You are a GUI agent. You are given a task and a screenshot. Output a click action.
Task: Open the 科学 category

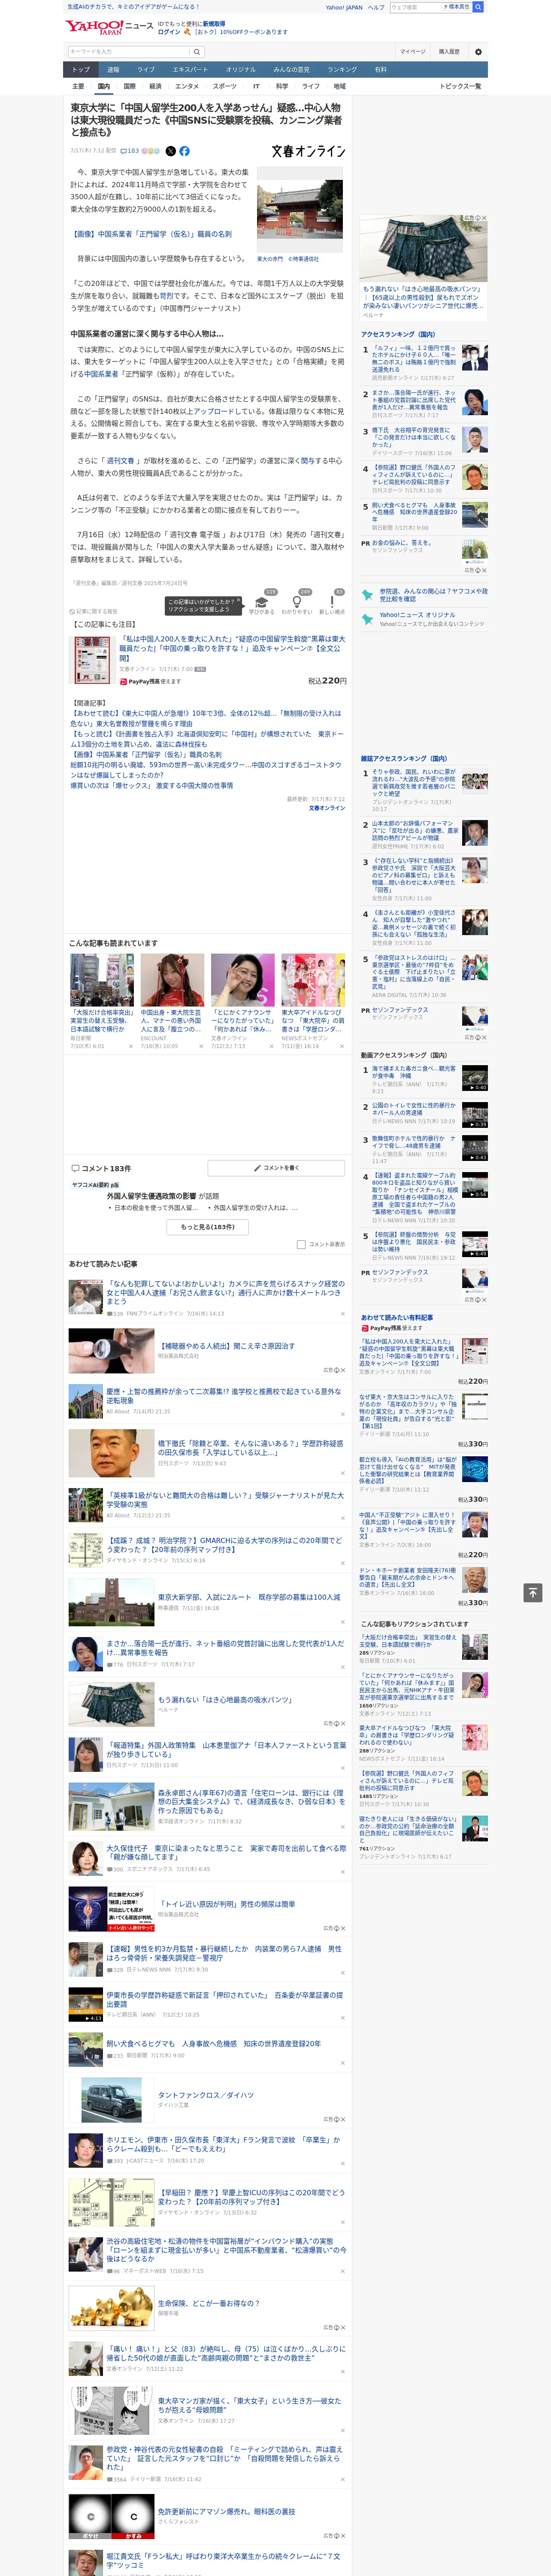pyautogui.click(x=282, y=86)
